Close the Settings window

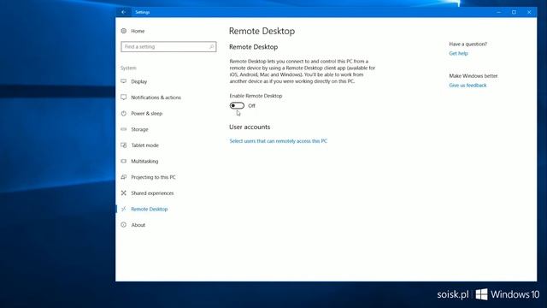(529, 12)
